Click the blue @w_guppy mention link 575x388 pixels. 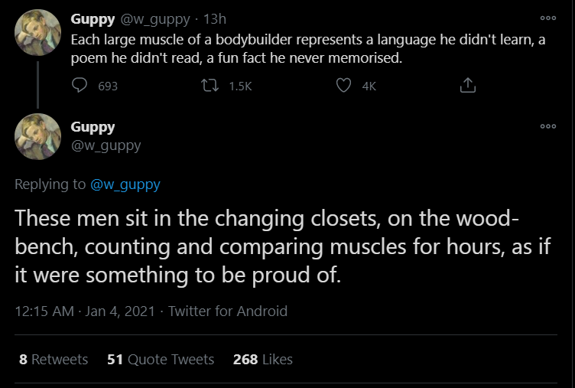(x=125, y=184)
